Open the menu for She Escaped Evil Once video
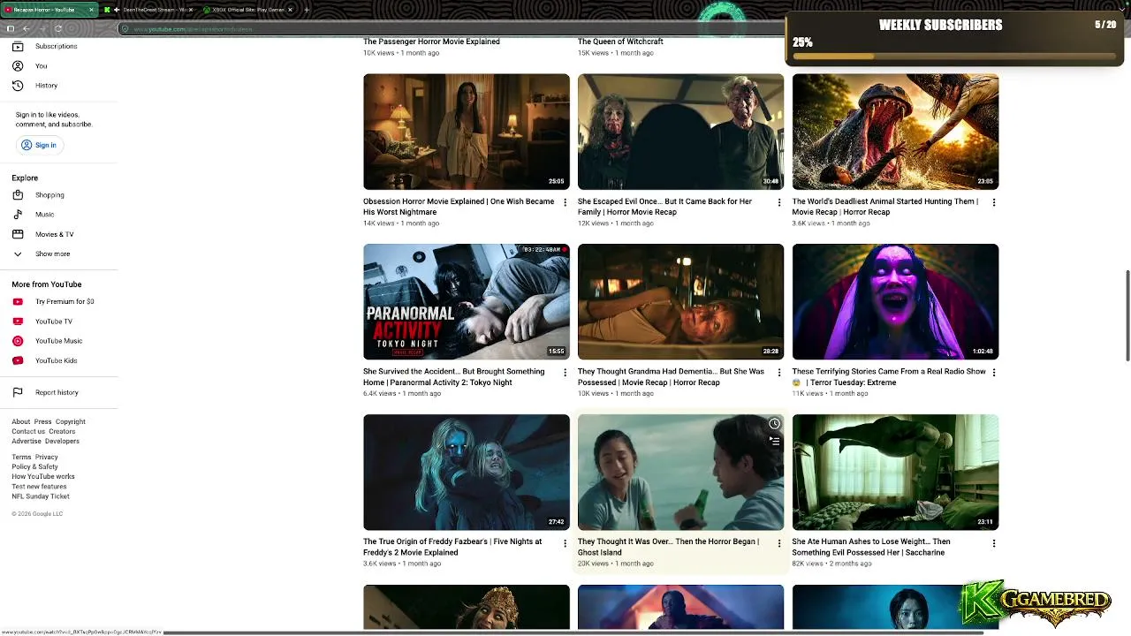 pos(779,202)
